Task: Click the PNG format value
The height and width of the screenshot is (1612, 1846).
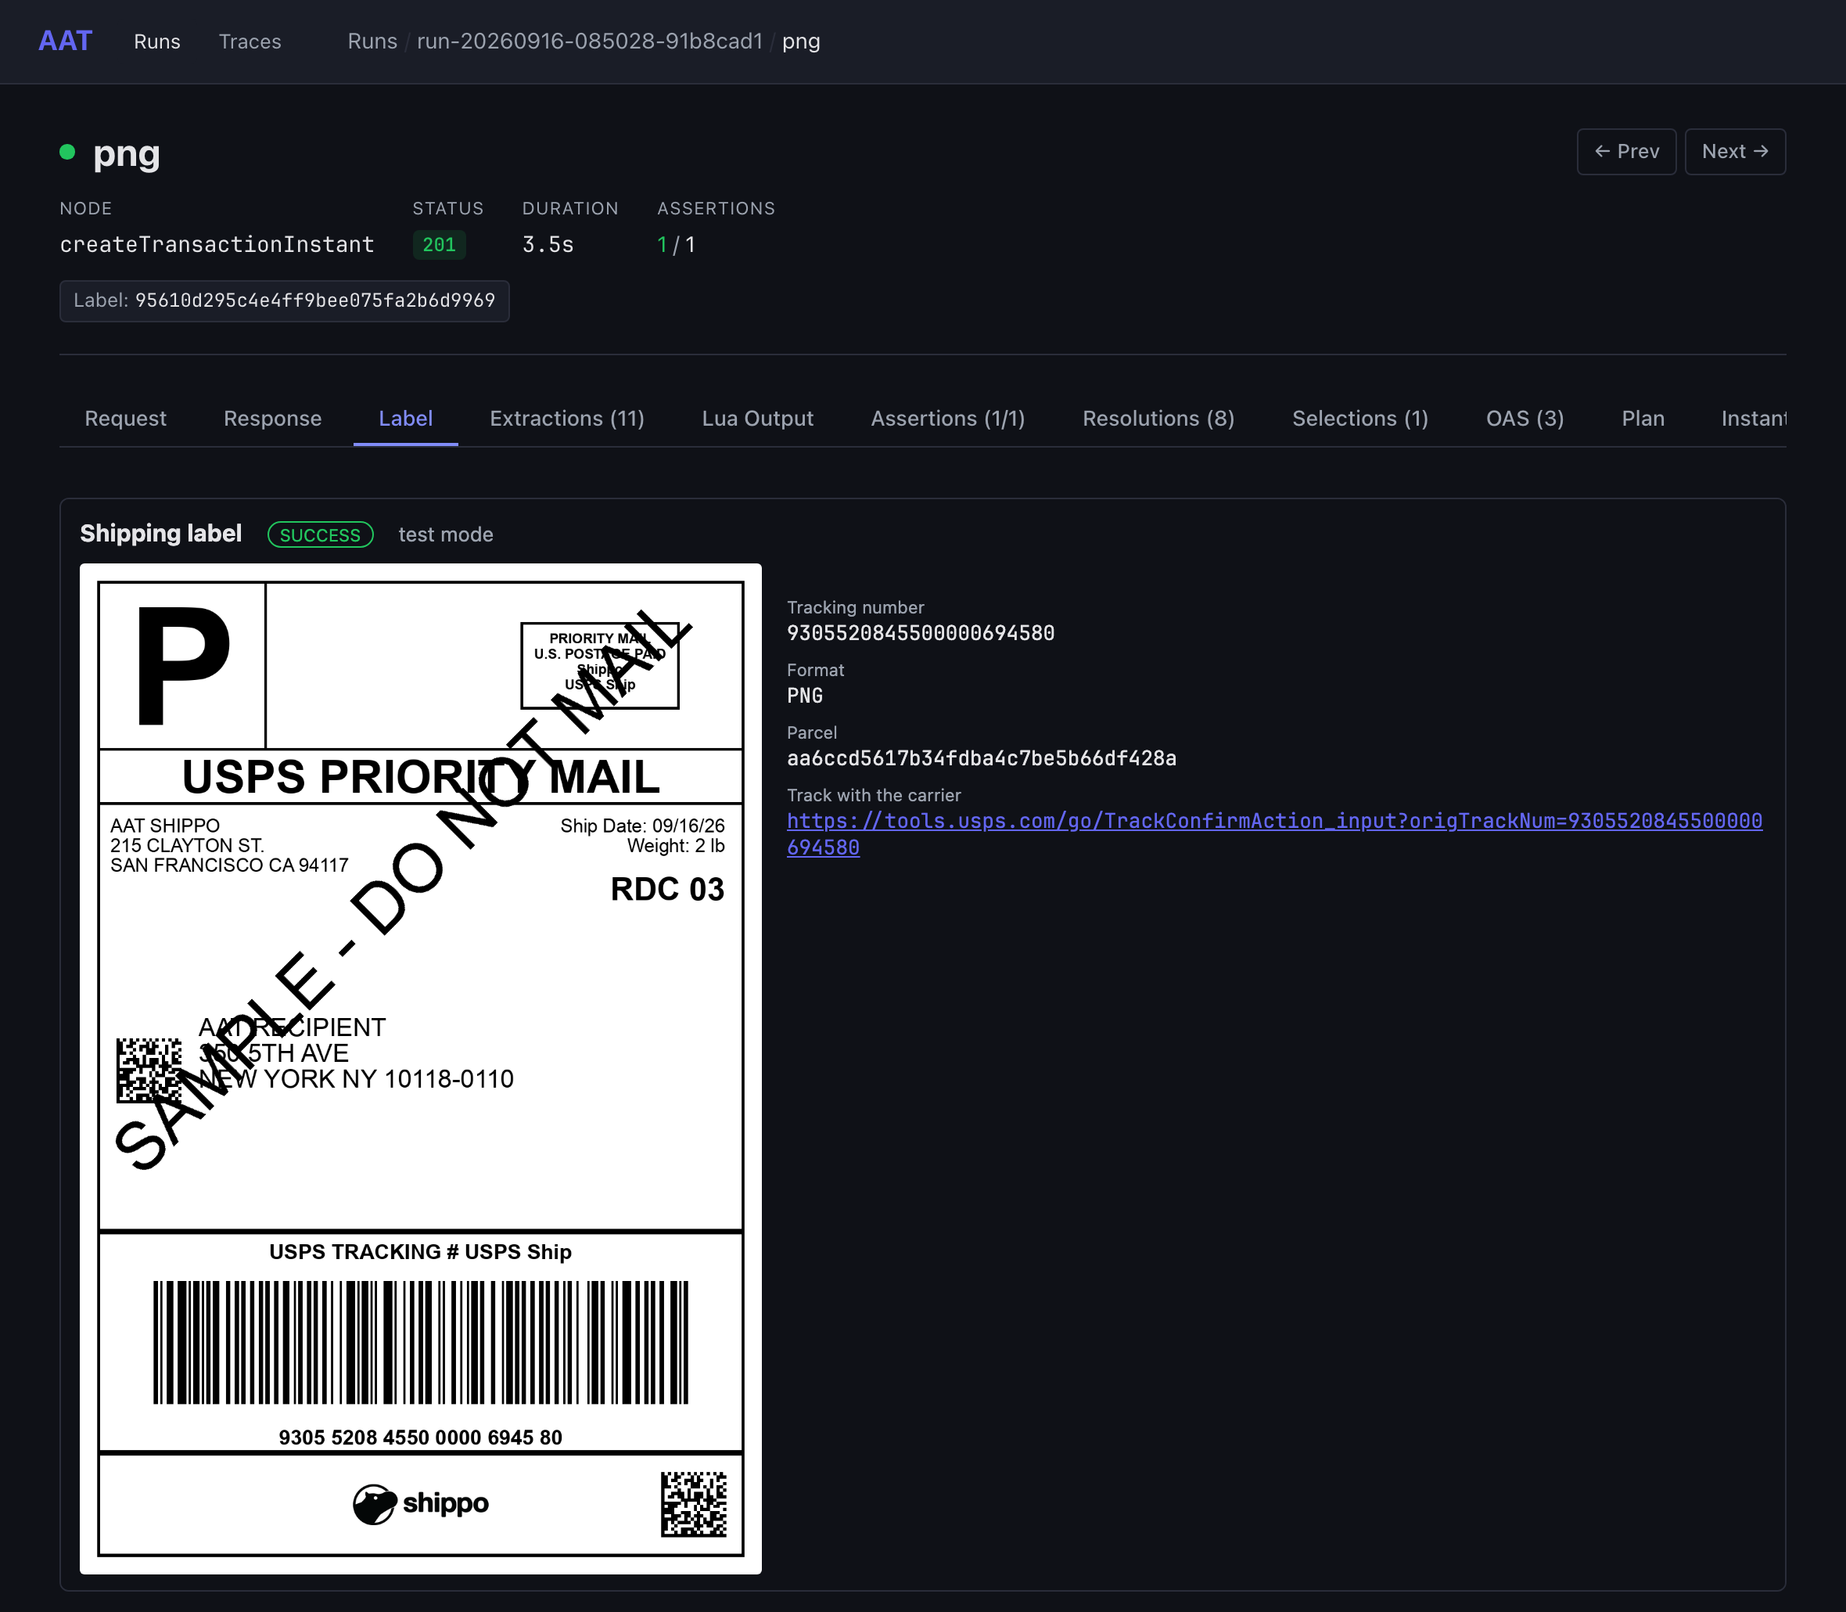Action: pyautogui.click(x=805, y=696)
